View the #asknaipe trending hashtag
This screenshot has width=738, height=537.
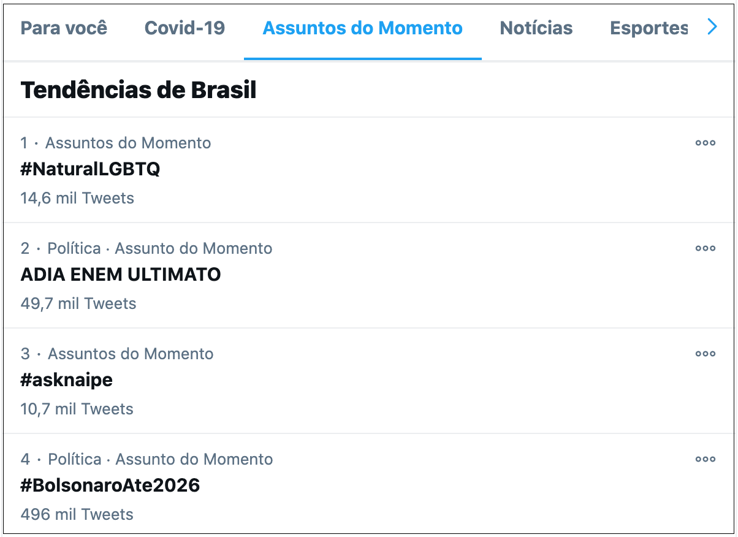coord(67,380)
